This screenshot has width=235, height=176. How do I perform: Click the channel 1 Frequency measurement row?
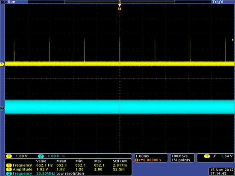(67, 165)
